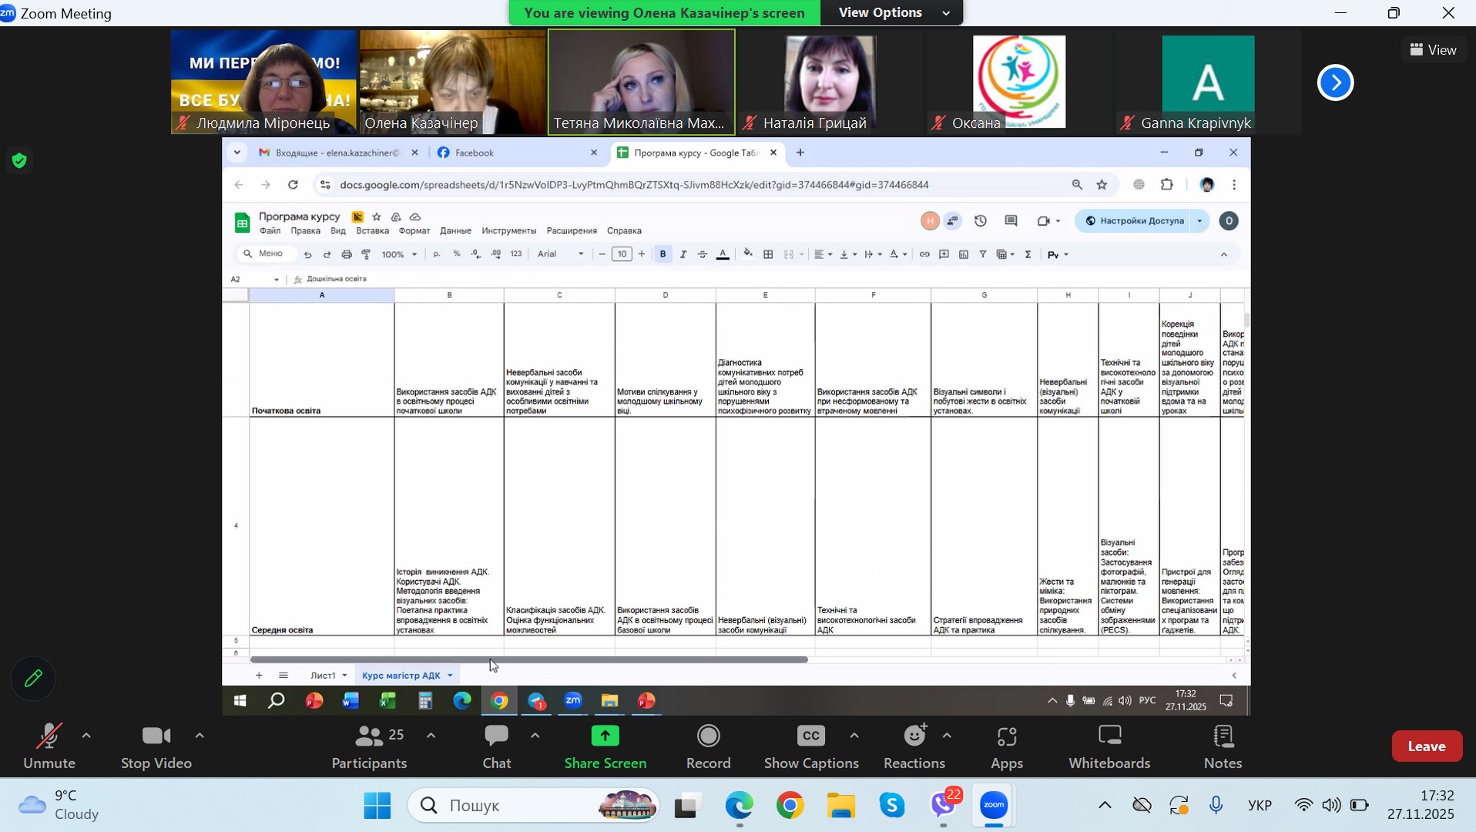Expand video options arrow beside Stop Video
Viewport: 1476px width, 832px height.
coord(200,736)
